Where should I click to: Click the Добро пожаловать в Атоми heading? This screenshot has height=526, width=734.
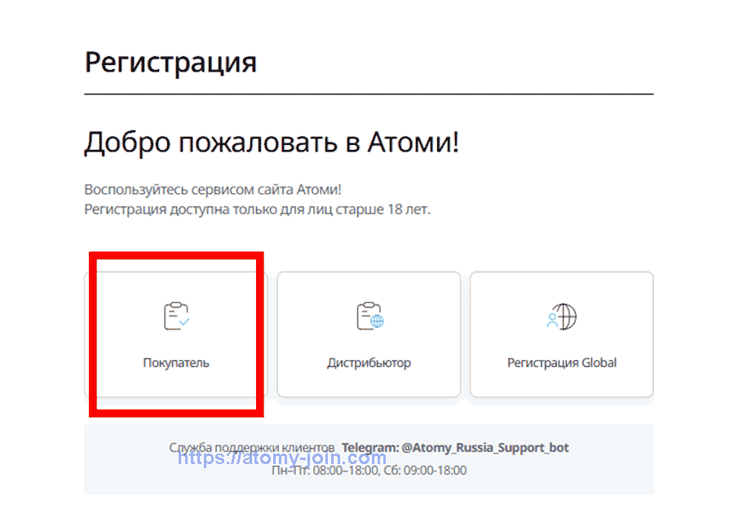271,142
